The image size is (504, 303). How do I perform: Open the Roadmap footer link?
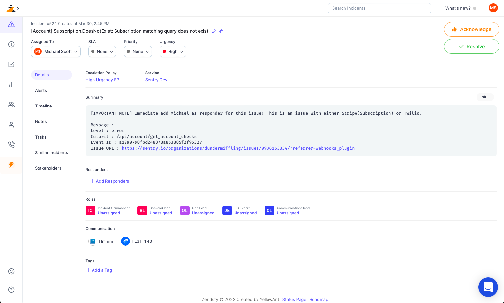(x=319, y=299)
